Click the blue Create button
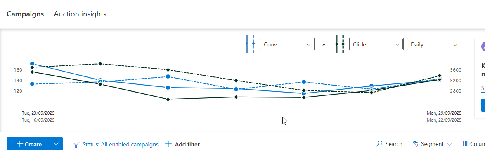Screen dimensions: 485x155 (28, 144)
